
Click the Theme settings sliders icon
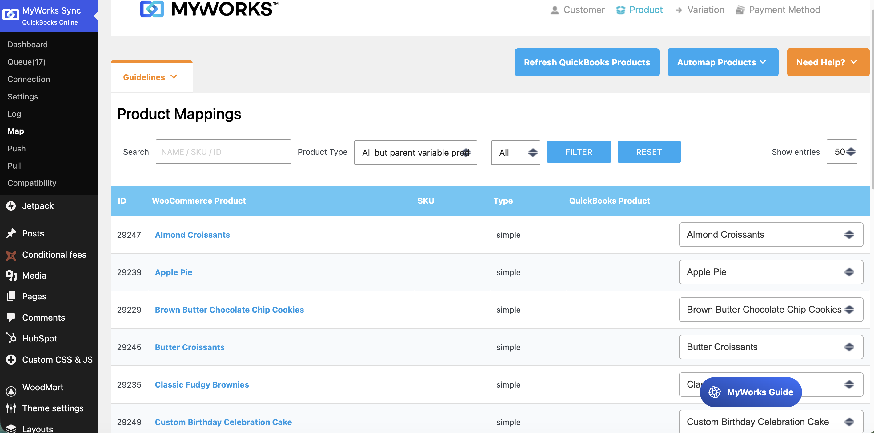coord(11,408)
